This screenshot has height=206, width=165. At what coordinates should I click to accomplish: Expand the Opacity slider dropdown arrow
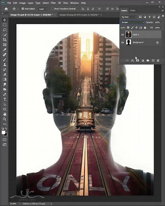(162, 22)
